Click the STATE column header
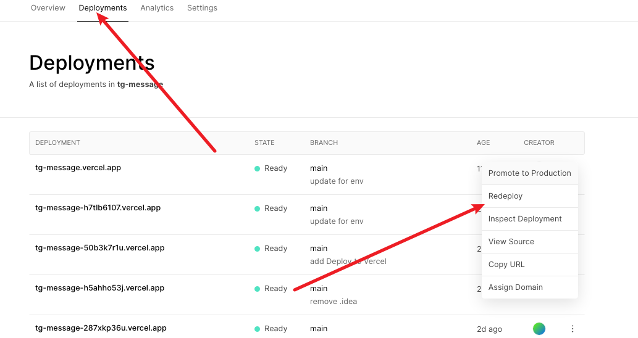 click(x=264, y=142)
